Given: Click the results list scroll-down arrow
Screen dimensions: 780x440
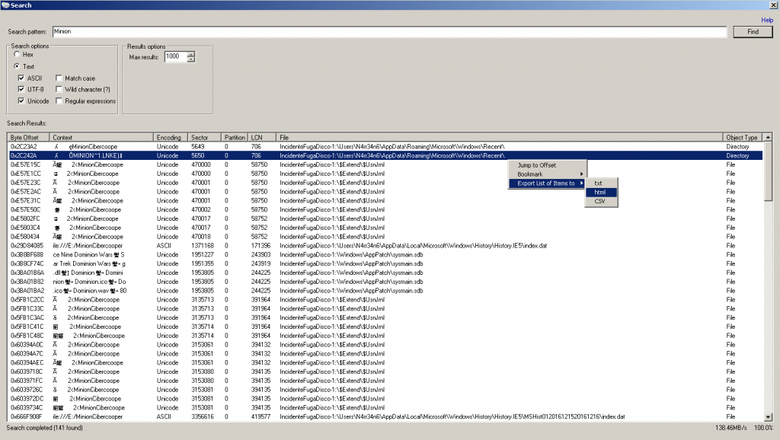Looking at the screenshot, I should coord(766,416).
